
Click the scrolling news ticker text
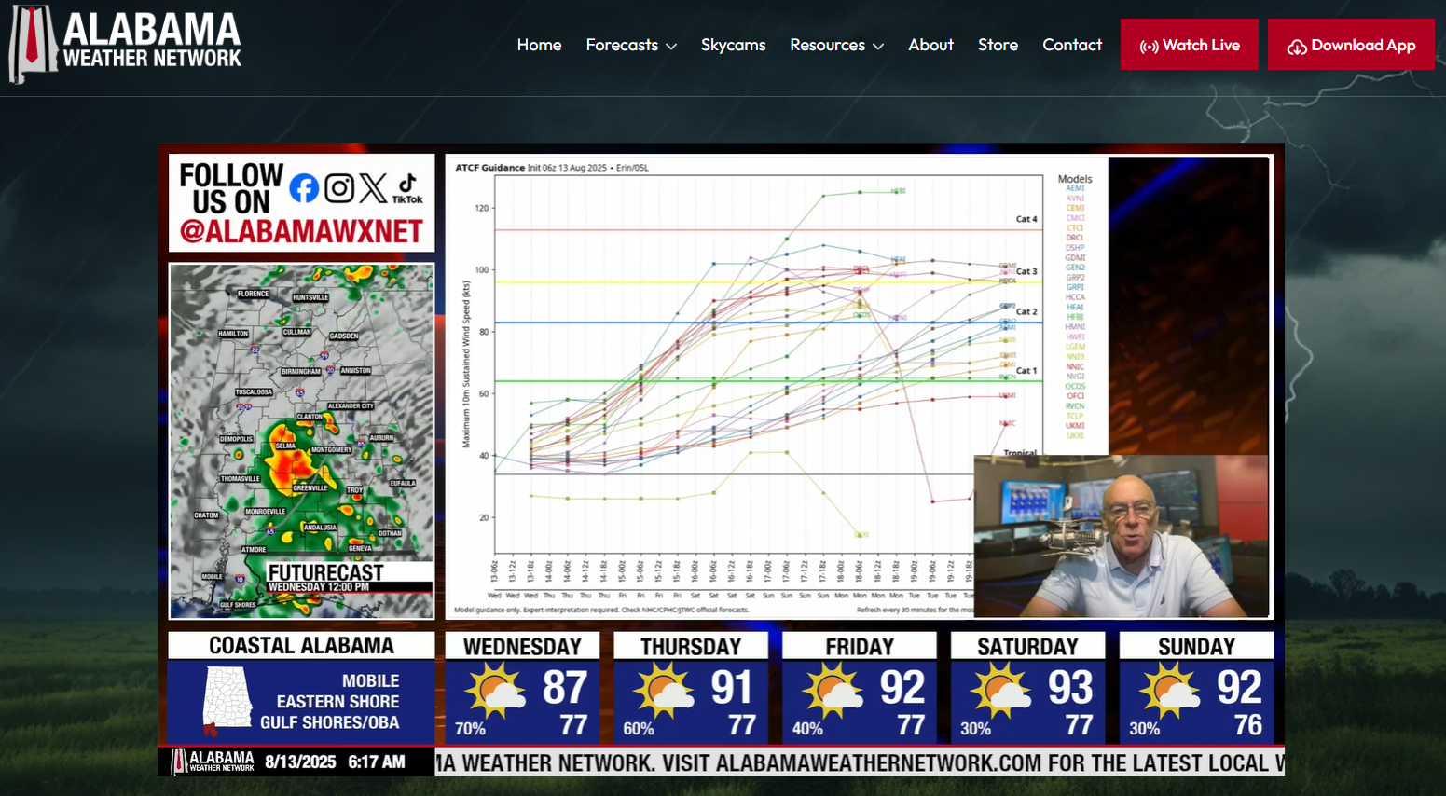[860, 762]
